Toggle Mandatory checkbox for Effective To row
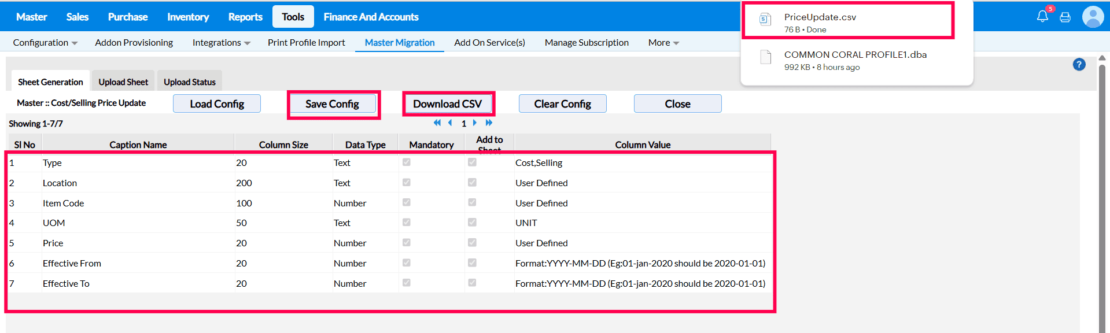This screenshot has height=333, width=1110. point(407,283)
